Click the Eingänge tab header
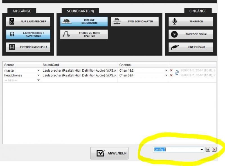This screenshot has height=166, width=225. pyautogui.click(x=198, y=11)
